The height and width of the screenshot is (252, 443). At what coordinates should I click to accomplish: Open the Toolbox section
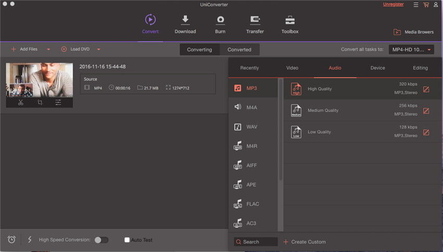pyautogui.click(x=290, y=24)
